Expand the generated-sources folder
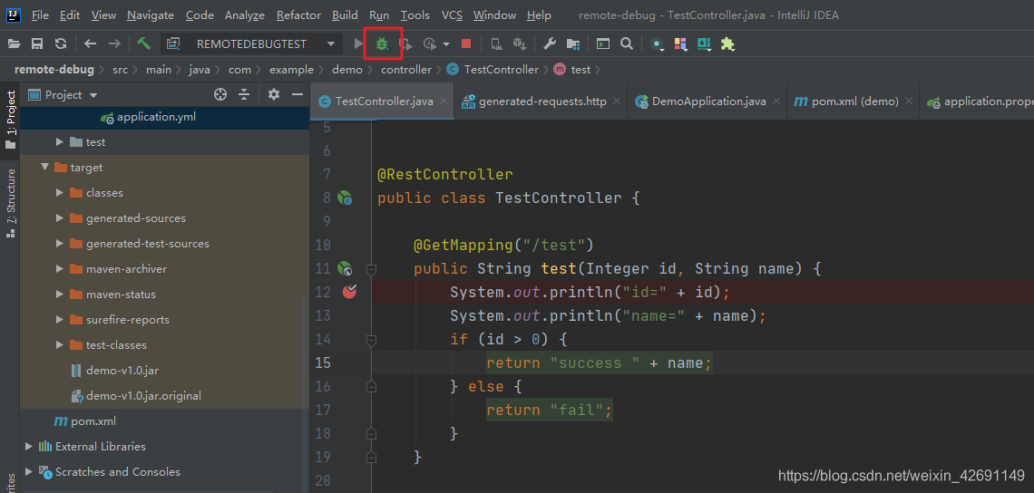This screenshot has height=493, width=1034. tap(59, 218)
